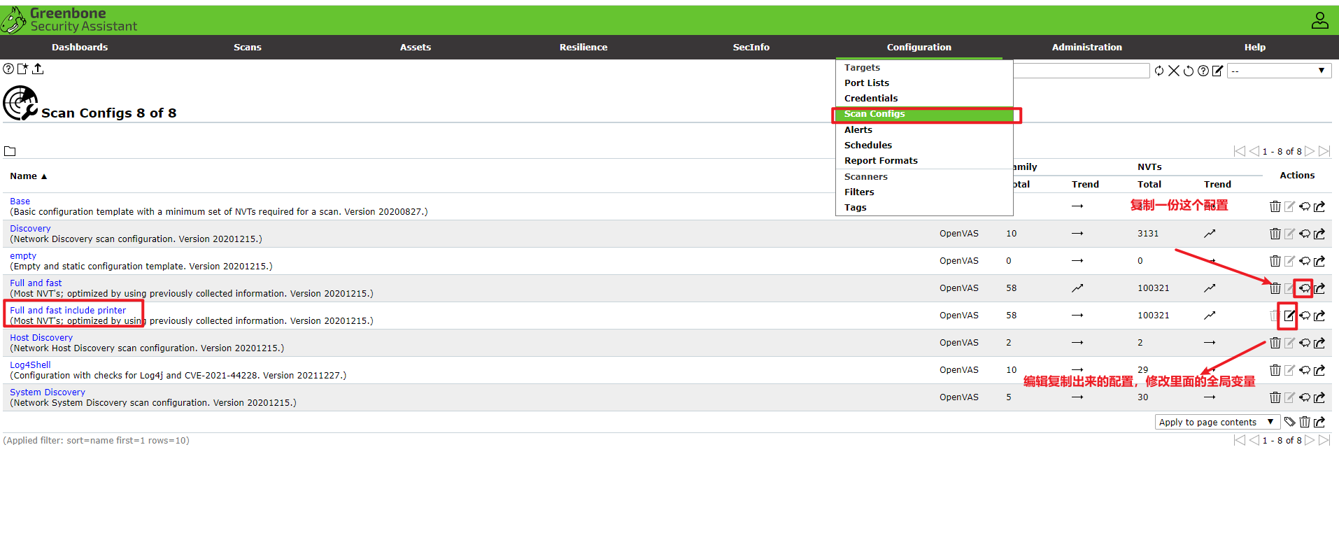The height and width of the screenshot is (545, 1339).
Task: Toggle the fold icon below Scan Configs title
Action: 10,151
